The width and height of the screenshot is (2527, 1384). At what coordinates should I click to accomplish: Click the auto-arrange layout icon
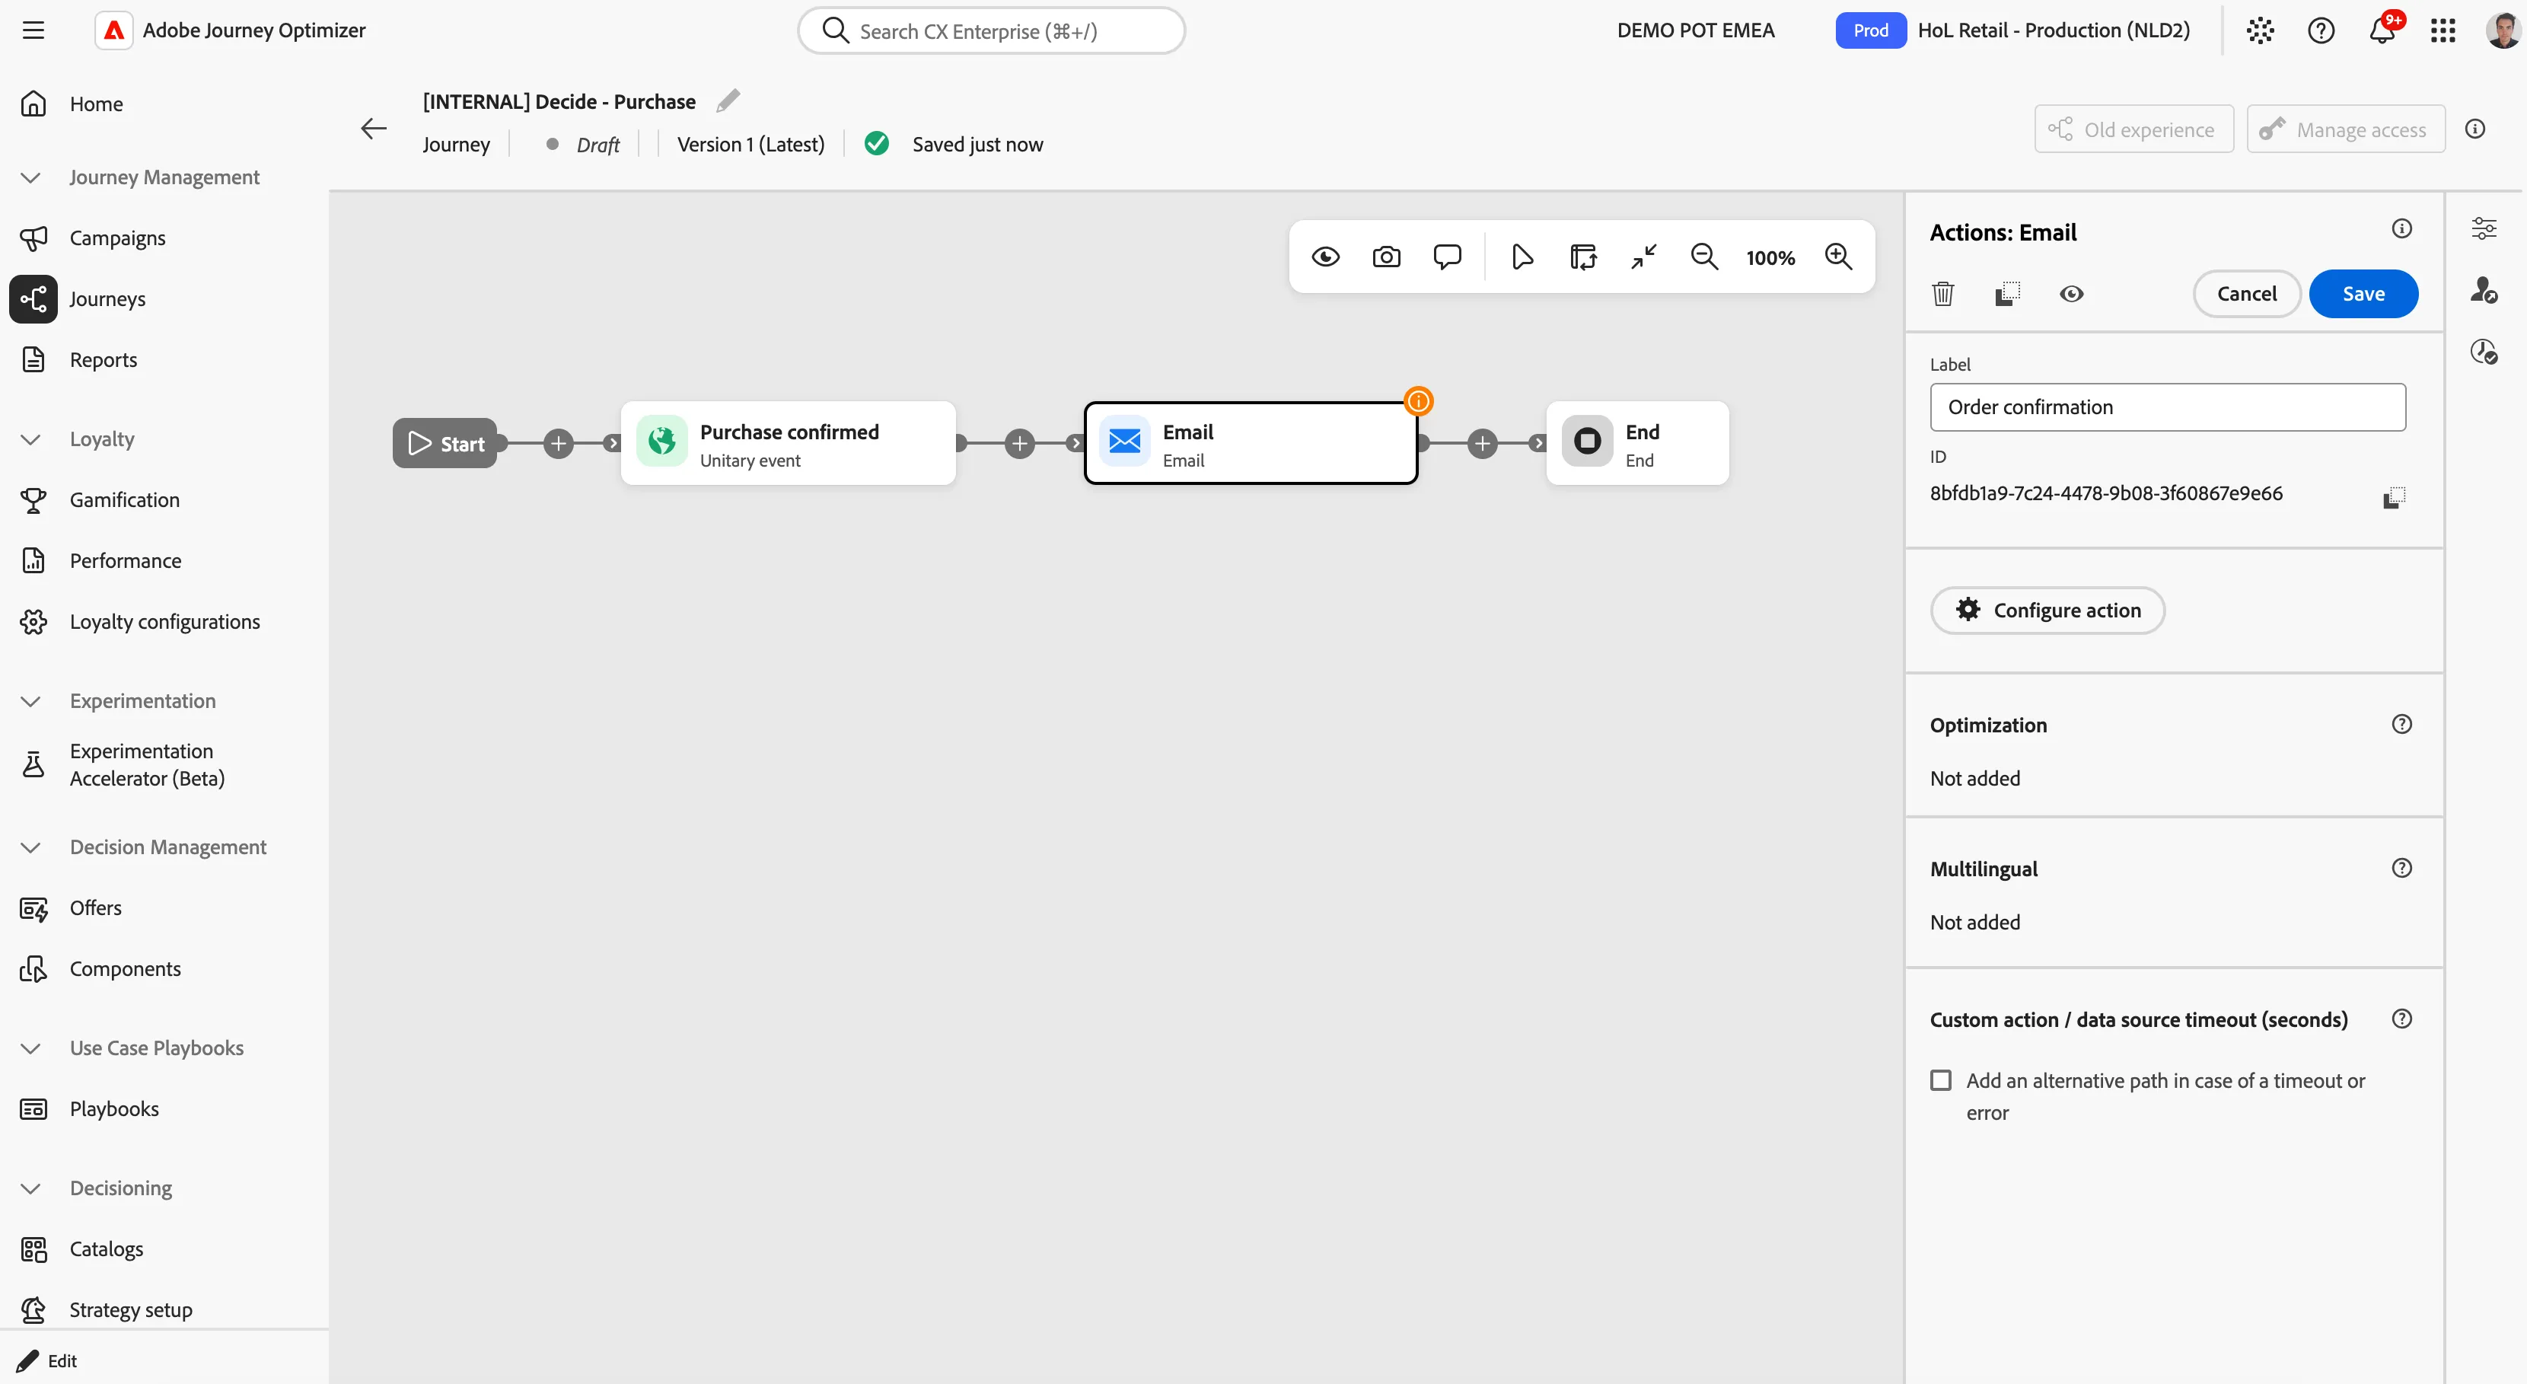click(x=1583, y=257)
